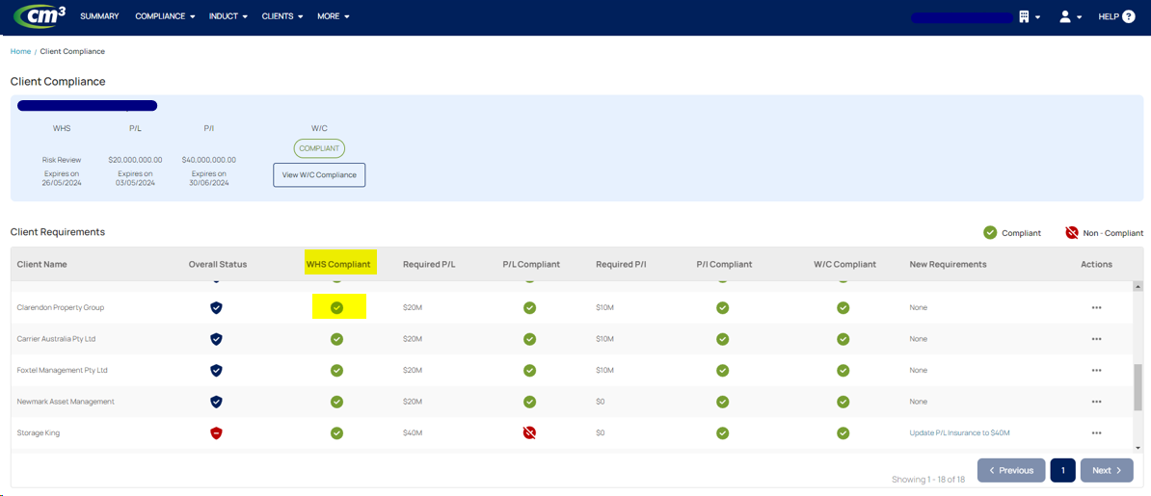Expand the CLIENTS menu
1151x496 pixels.
(282, 16)
